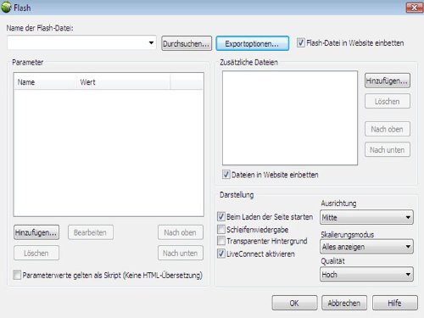The width and height of the screenshot is (424, 318).
Task: Click the Bearbeiten button
Action: [x=91, y=232]
